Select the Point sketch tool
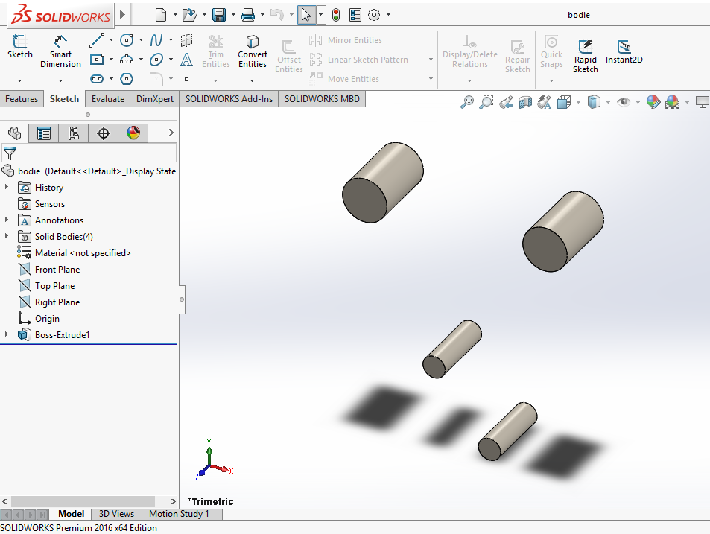This screenshot has width=710, height=534. 186,79
